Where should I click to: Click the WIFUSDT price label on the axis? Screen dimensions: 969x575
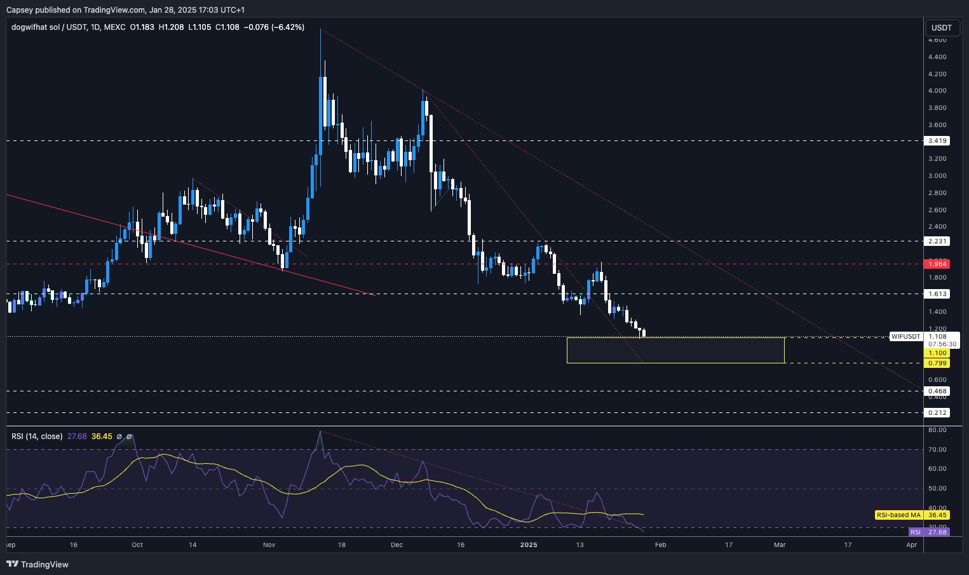905,337
